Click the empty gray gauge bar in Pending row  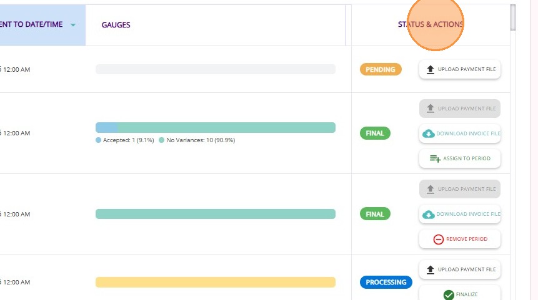pyautogui.click(x=215, y=69)
